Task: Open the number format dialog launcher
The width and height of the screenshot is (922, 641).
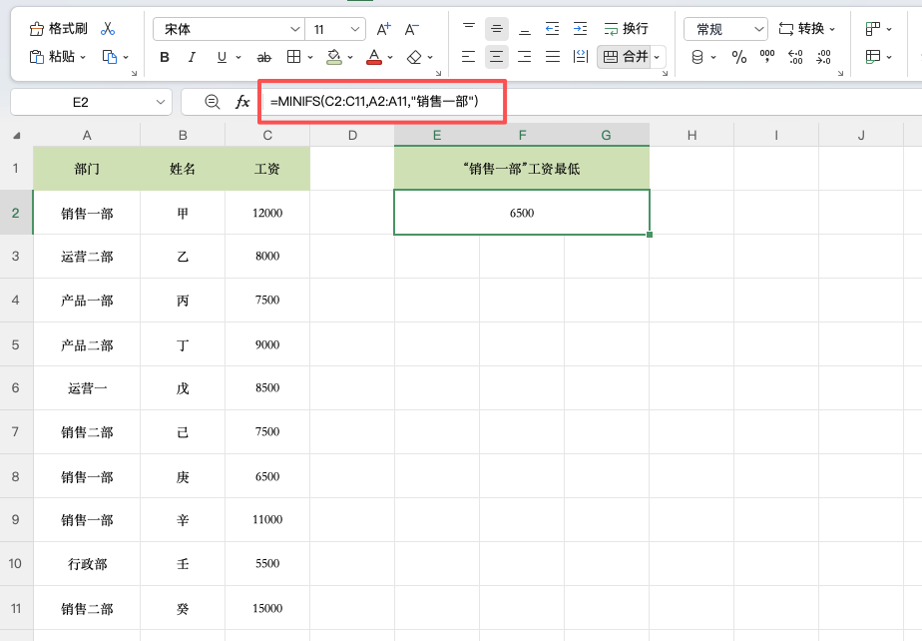Action: coord(841,74)
